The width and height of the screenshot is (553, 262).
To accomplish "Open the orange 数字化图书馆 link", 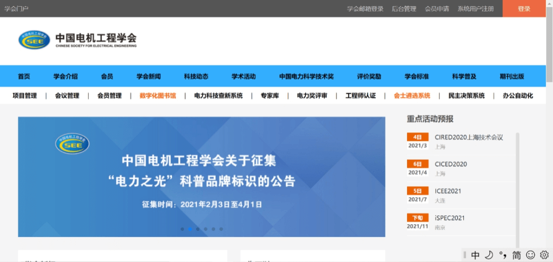I will 158,96.
